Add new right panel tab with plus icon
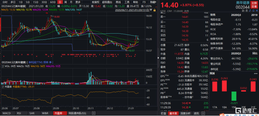259x116 pixels. tap(203, 113)
